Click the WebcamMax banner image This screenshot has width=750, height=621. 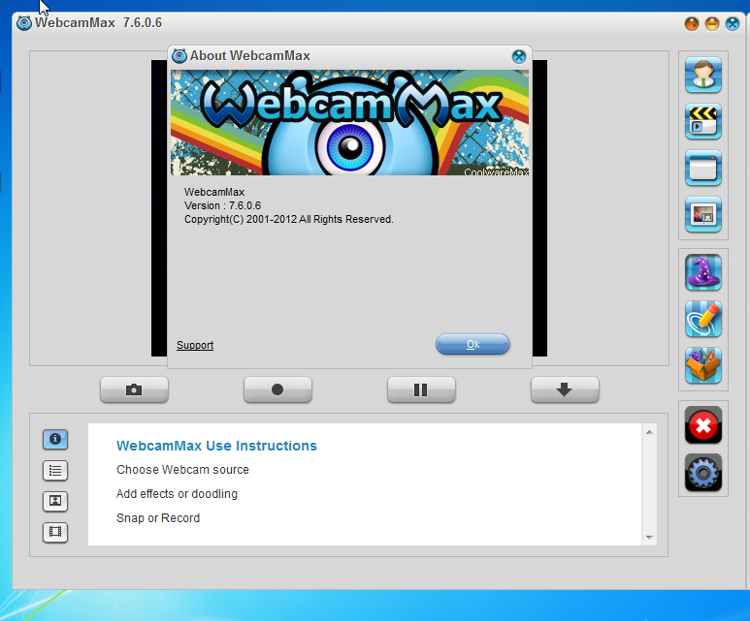pyautogui.click(x=349, y=123)
